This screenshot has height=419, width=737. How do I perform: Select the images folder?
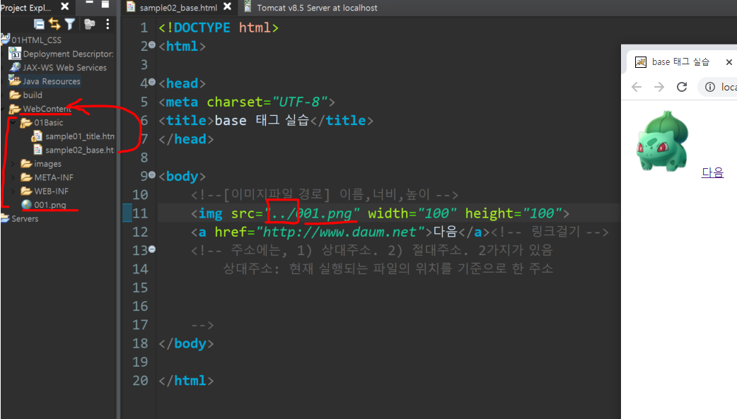click(x=47, y=164)
